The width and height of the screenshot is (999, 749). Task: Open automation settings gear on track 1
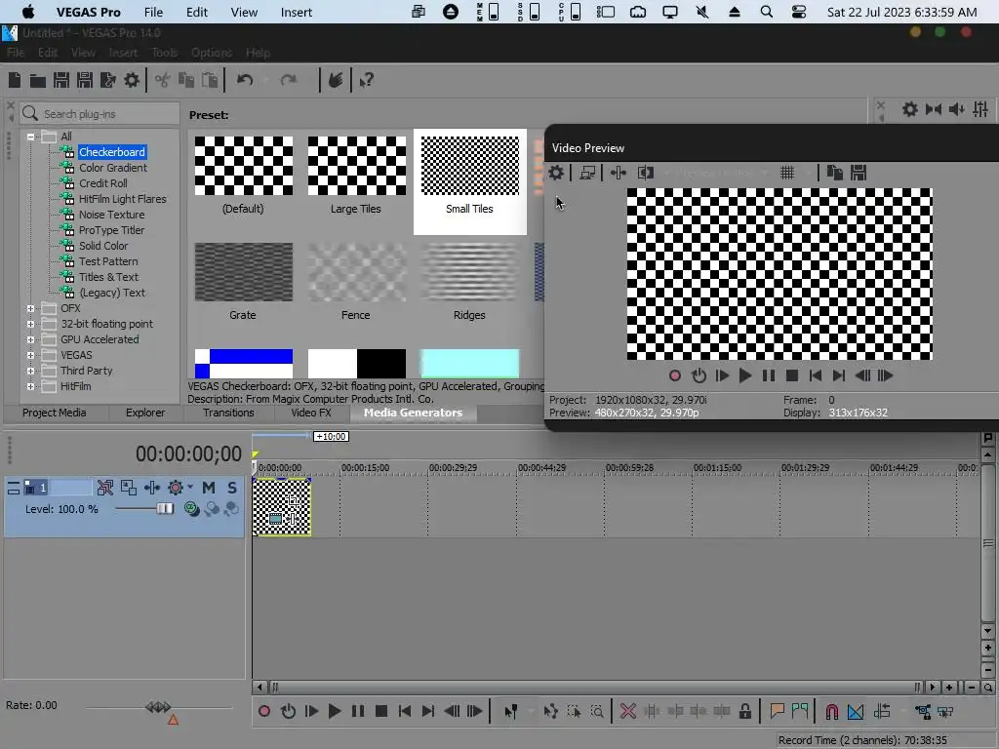coord(176,488)
